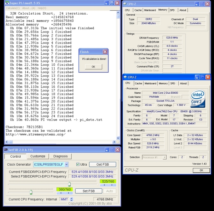Switch to the Control tab in SetFSB
This screenshot has width=214, height=211.
tap(15, 156)
